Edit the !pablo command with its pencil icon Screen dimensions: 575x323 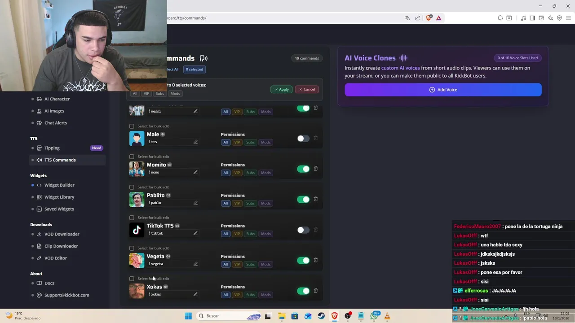[x=195, y=203]
